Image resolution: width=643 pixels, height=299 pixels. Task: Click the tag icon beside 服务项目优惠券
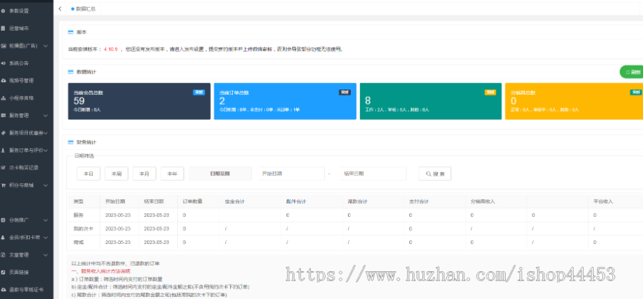4,133
